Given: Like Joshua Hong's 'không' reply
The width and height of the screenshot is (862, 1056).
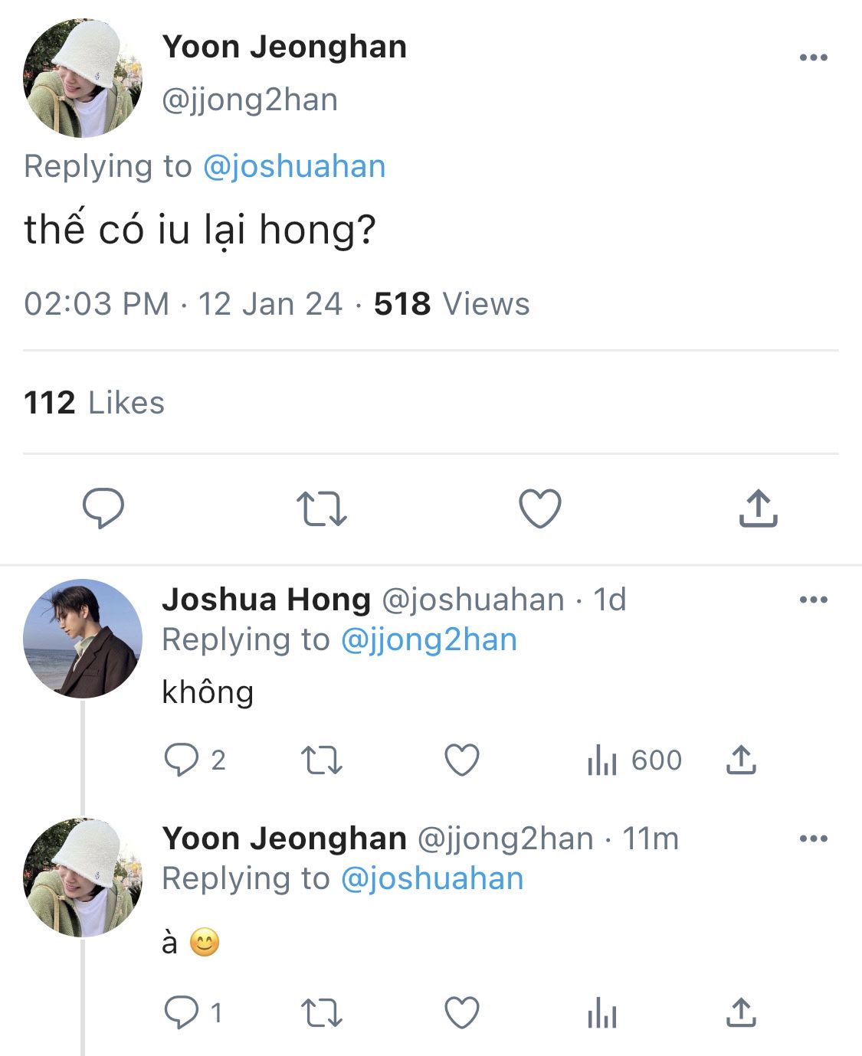Looking at the screenshot, I should (x=462, y=760).
